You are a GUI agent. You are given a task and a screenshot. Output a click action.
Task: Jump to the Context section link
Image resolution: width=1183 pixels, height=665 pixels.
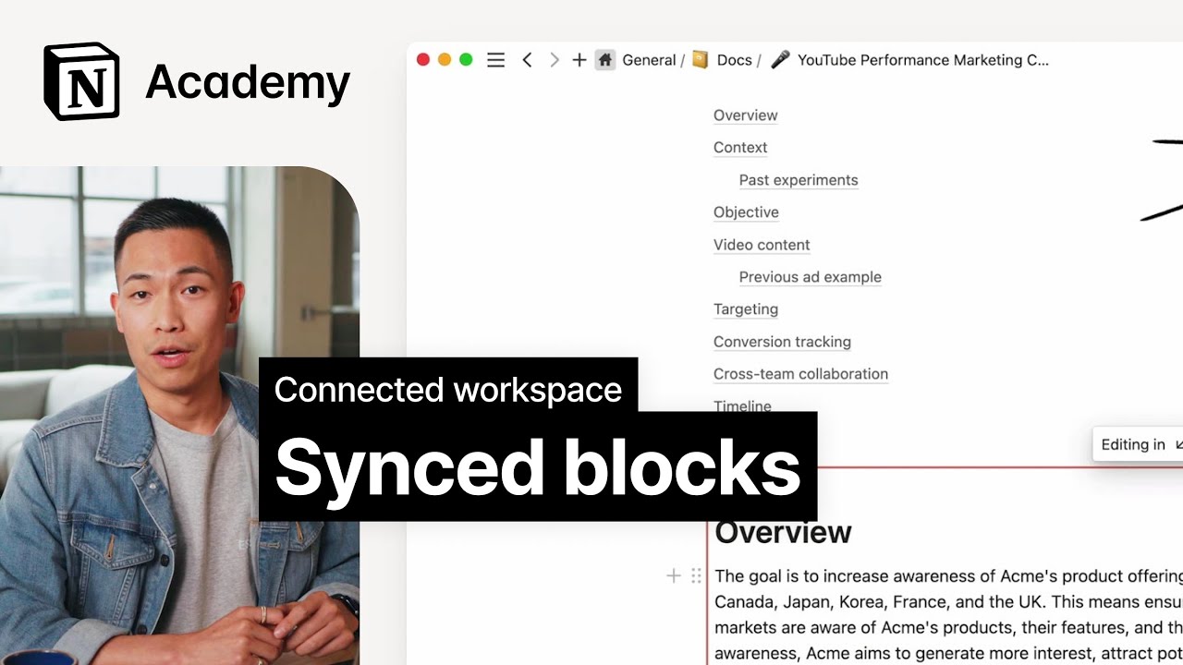pyautogui.click(x=740, y=148)
